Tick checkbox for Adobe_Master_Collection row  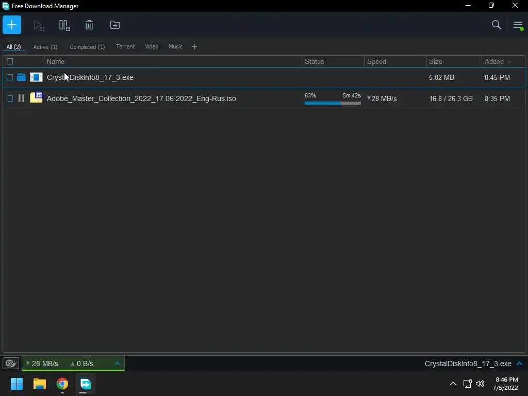click(x=10, y=98)
